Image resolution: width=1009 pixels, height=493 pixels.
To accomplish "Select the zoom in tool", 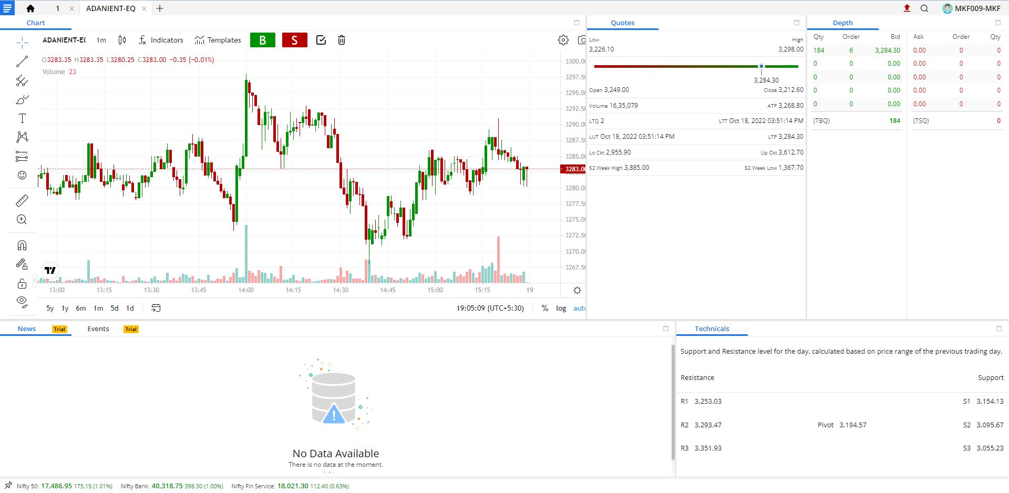I will point(22,219).
